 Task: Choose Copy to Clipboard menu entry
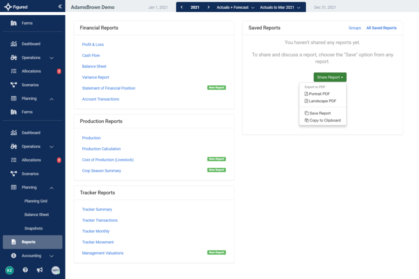coord(323,120)
